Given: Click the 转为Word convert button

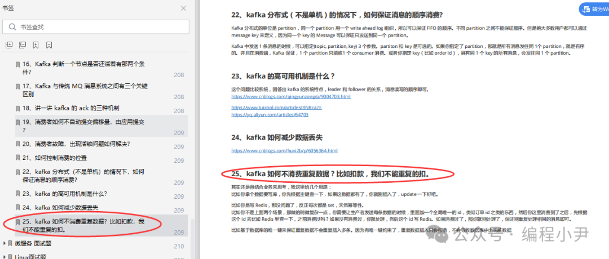Looking at the screenshot, I should click(595, 10).
